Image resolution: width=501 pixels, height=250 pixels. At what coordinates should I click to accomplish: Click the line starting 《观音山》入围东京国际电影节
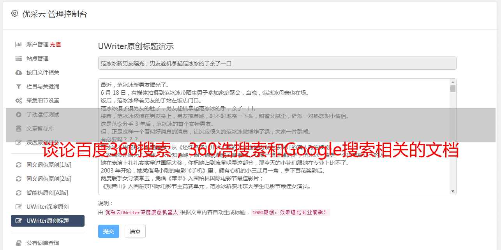(x=206, y=186)
